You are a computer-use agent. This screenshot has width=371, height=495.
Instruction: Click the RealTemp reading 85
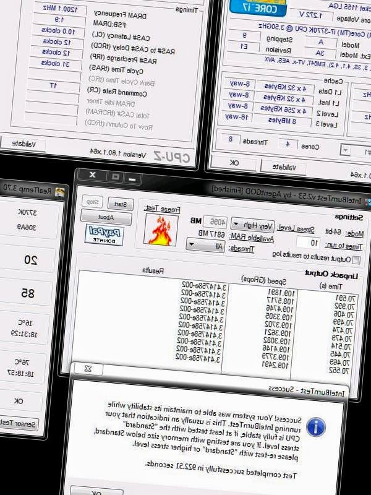(x=28, y=293)
